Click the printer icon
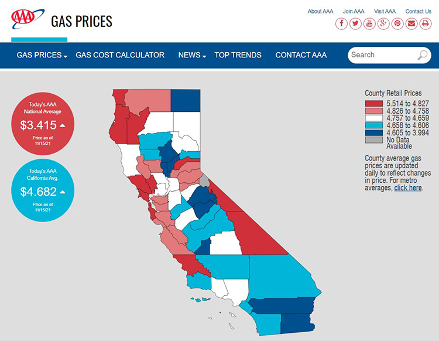Viewport: 439px width, 341px height. point(426,23)
